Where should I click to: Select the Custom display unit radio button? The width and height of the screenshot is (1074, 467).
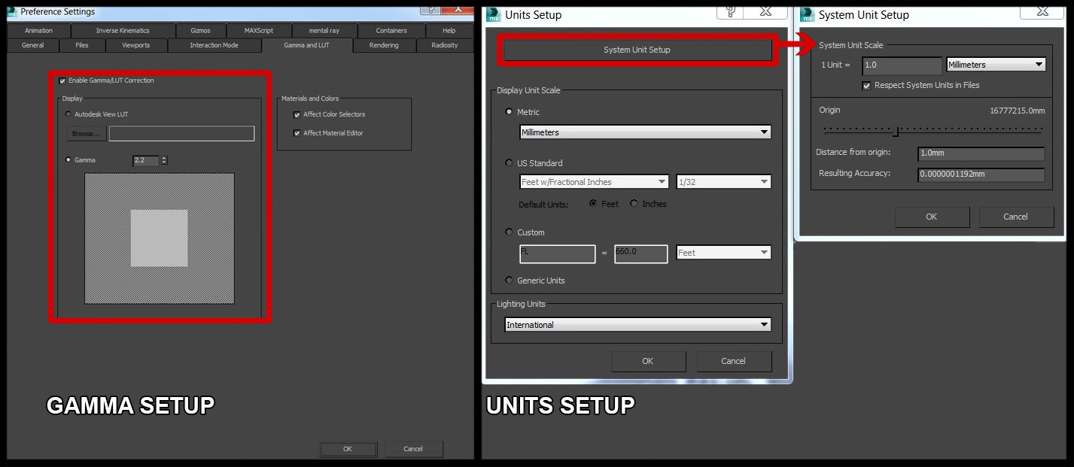point(510,232)
